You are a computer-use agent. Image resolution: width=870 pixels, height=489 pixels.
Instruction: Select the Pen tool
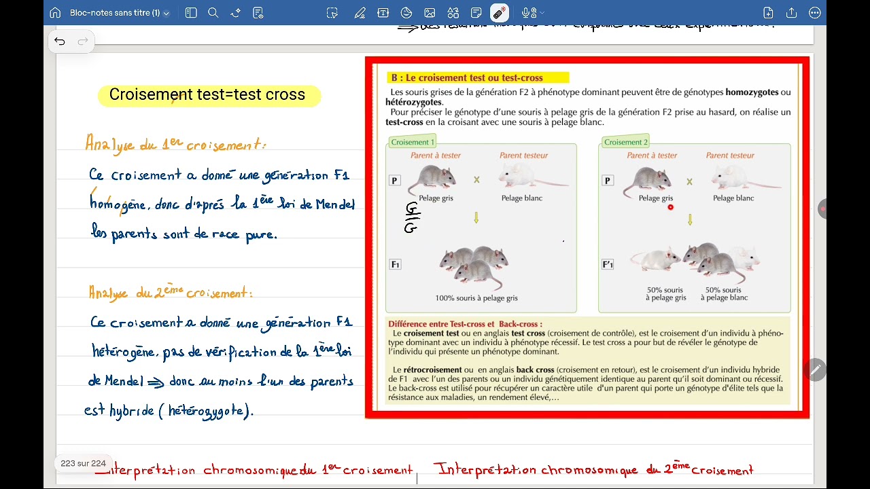pyautogui.click(x=359, y=13)
